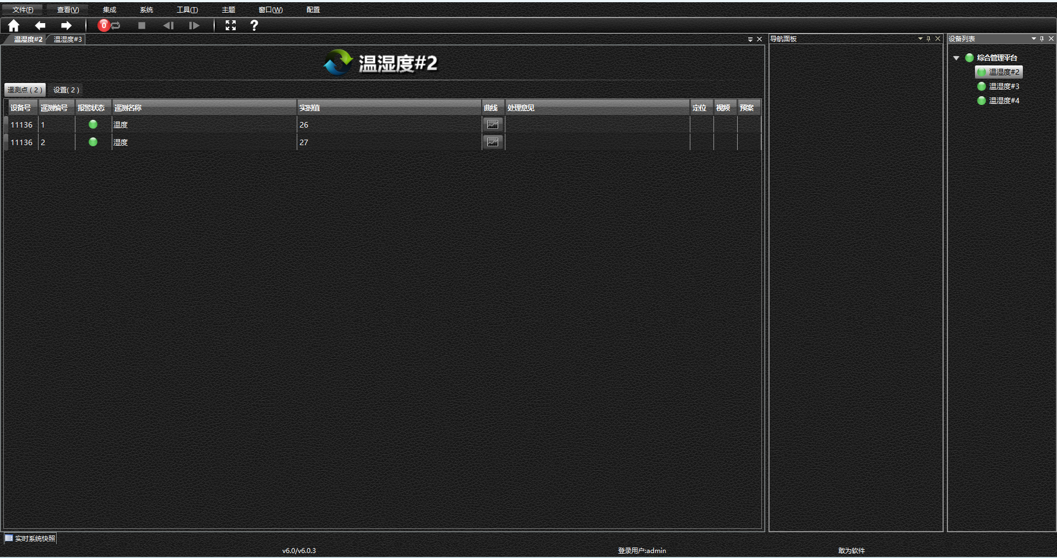Sort by the 设备号 column header

23,108
